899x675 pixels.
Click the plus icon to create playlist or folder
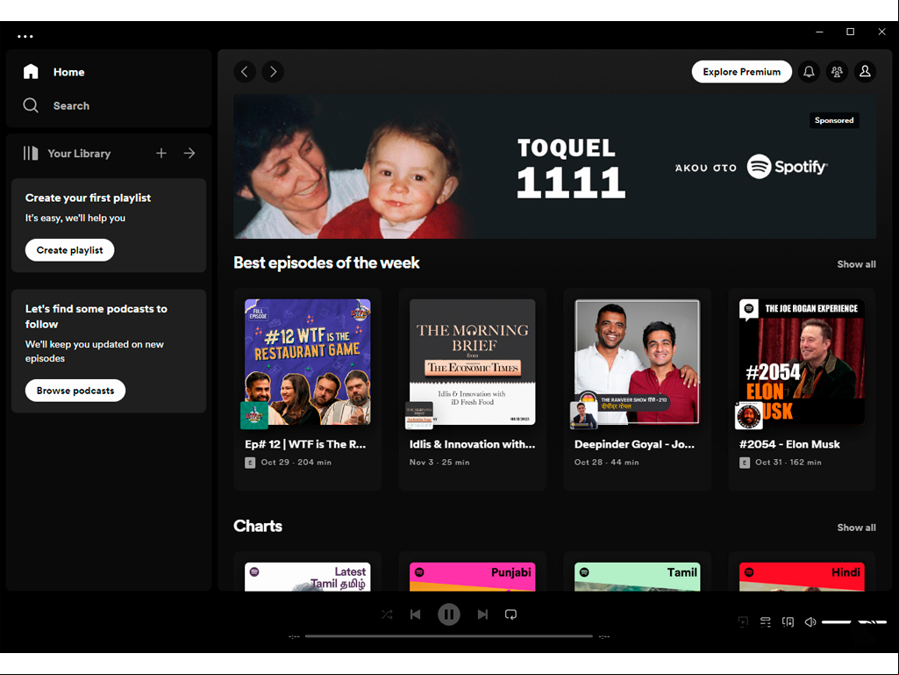(161, 154)
